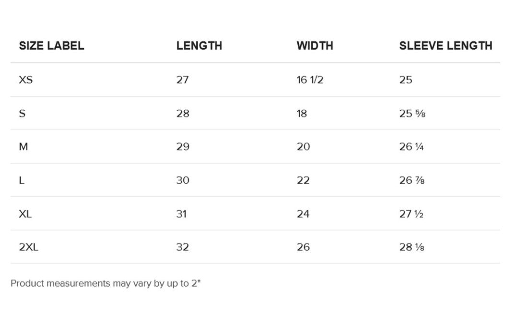Click the length value 32 for 2XL
518x329 pixels.
point(183,247)
